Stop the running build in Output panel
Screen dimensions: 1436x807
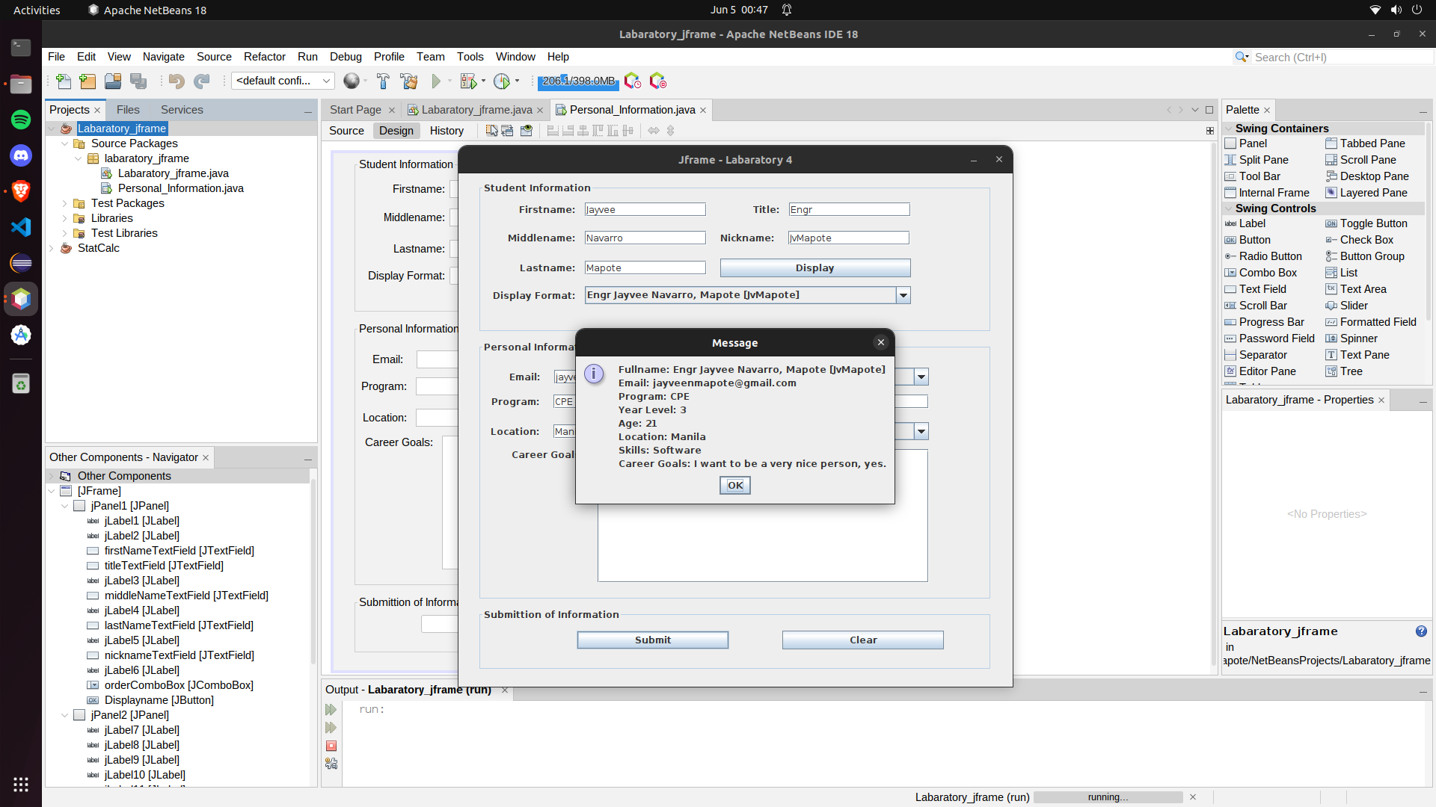[x=331, y=746]
